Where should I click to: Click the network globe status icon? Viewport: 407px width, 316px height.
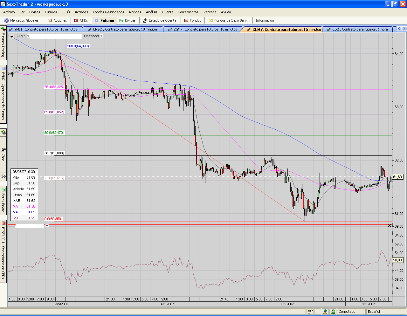(x=325, y=312)
